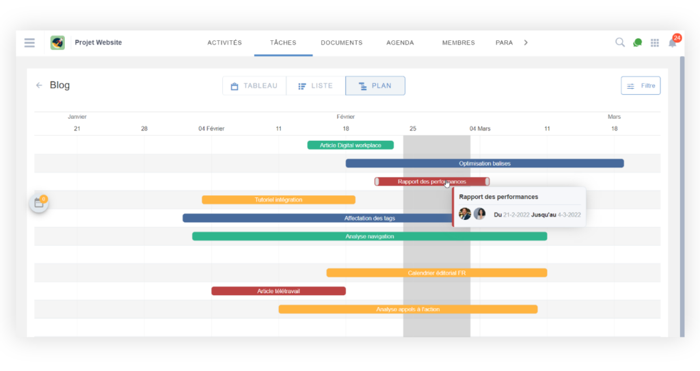Open the search magnifier icon
The width and height of the screenshot is (700, 371).
point(619,42)
